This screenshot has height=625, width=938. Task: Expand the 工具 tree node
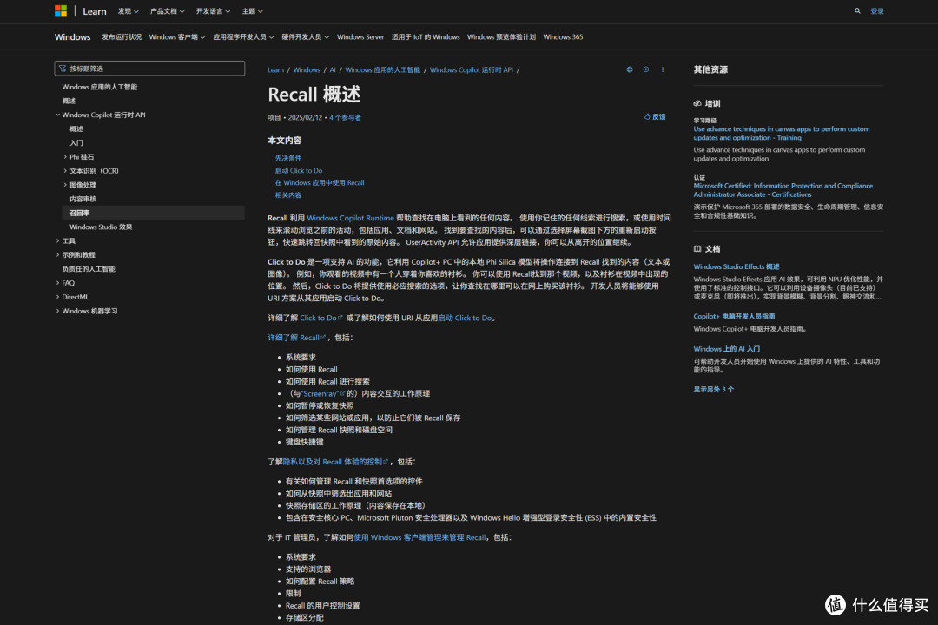click(x=58, y=241)
